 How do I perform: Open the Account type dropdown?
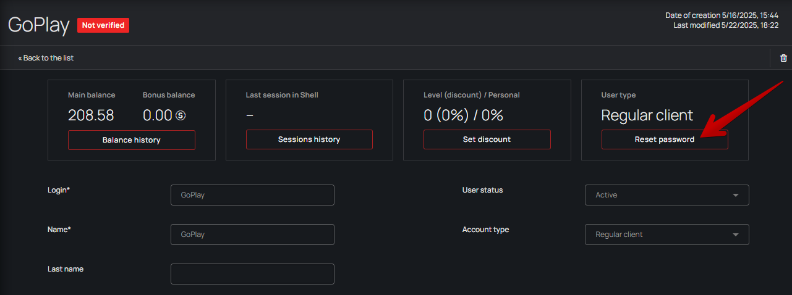point(666,235)
